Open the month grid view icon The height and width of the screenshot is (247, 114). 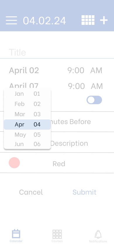point(88,20)
